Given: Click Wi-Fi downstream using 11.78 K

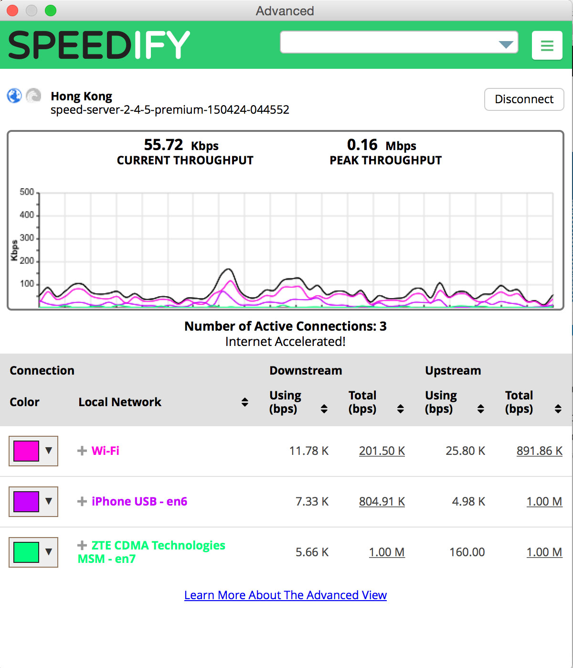Looking at the screenshot, I should [x=309, y=451].
